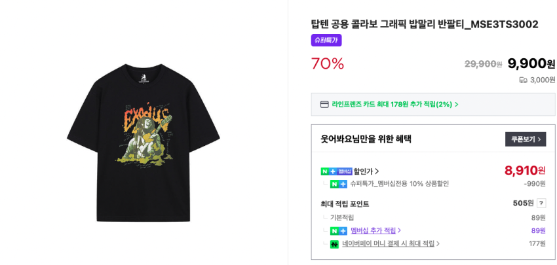
Task: Click the red 70% discount rate
Action: pos(328,63)
